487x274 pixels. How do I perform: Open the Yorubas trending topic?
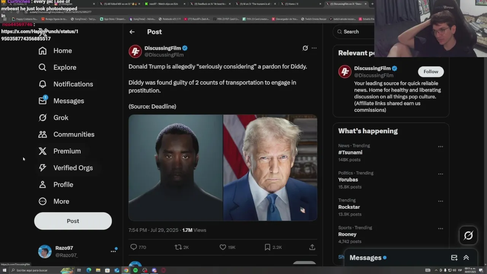[348, 180]
